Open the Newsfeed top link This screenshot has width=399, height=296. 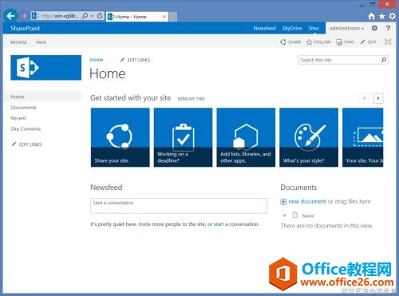click(x=264, y=28)
